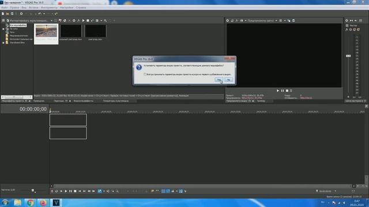Image resolution: width=369 pixels, height=207 pixels.
Task: Pause in the video preview window
Action: 283,91
